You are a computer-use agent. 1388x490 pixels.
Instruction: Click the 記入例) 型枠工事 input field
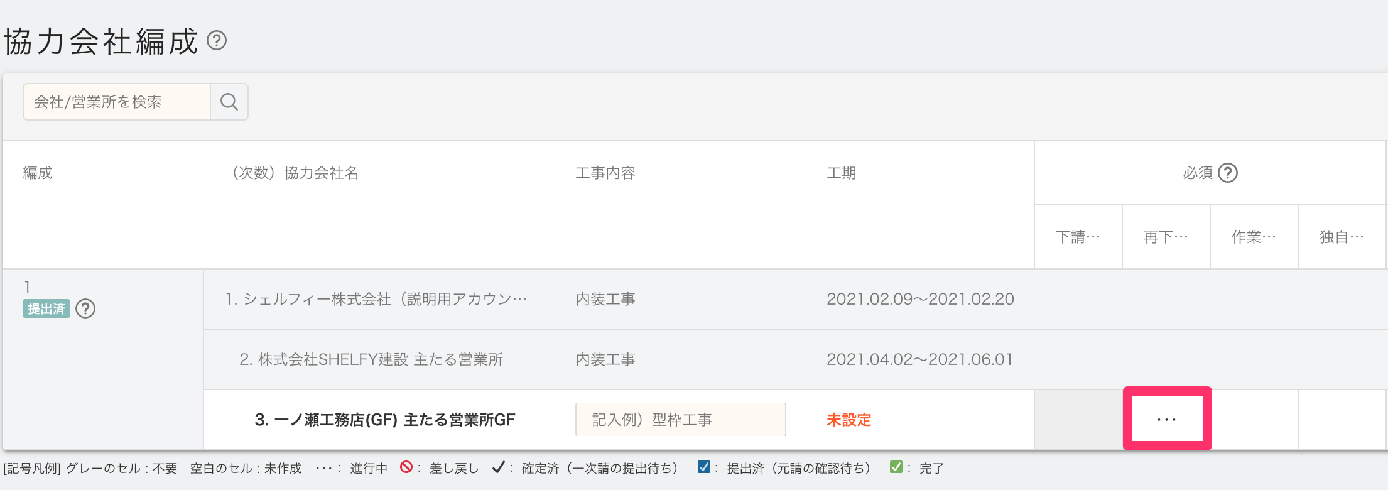tap(680, 420)
